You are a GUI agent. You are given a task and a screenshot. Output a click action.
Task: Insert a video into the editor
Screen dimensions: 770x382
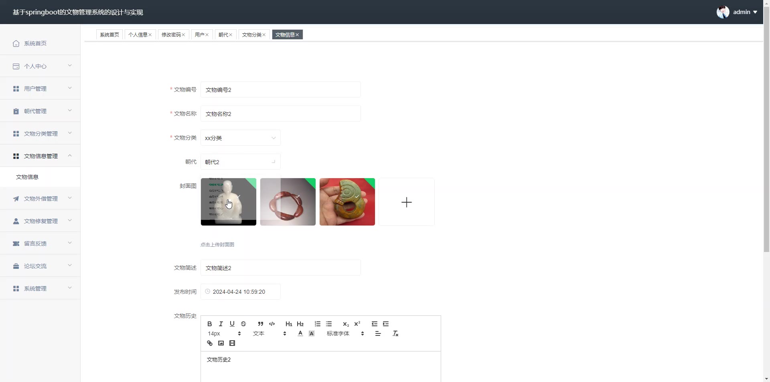(x=232, y=343)
